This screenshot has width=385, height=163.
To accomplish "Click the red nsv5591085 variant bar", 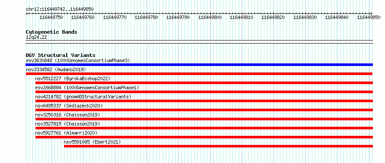I will pos(218,146).
